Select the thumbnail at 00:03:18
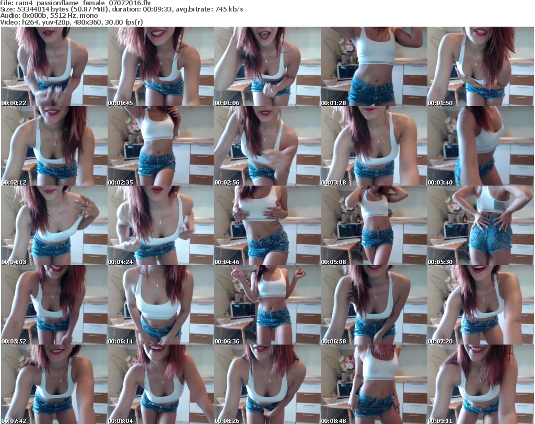 (374, 146)
